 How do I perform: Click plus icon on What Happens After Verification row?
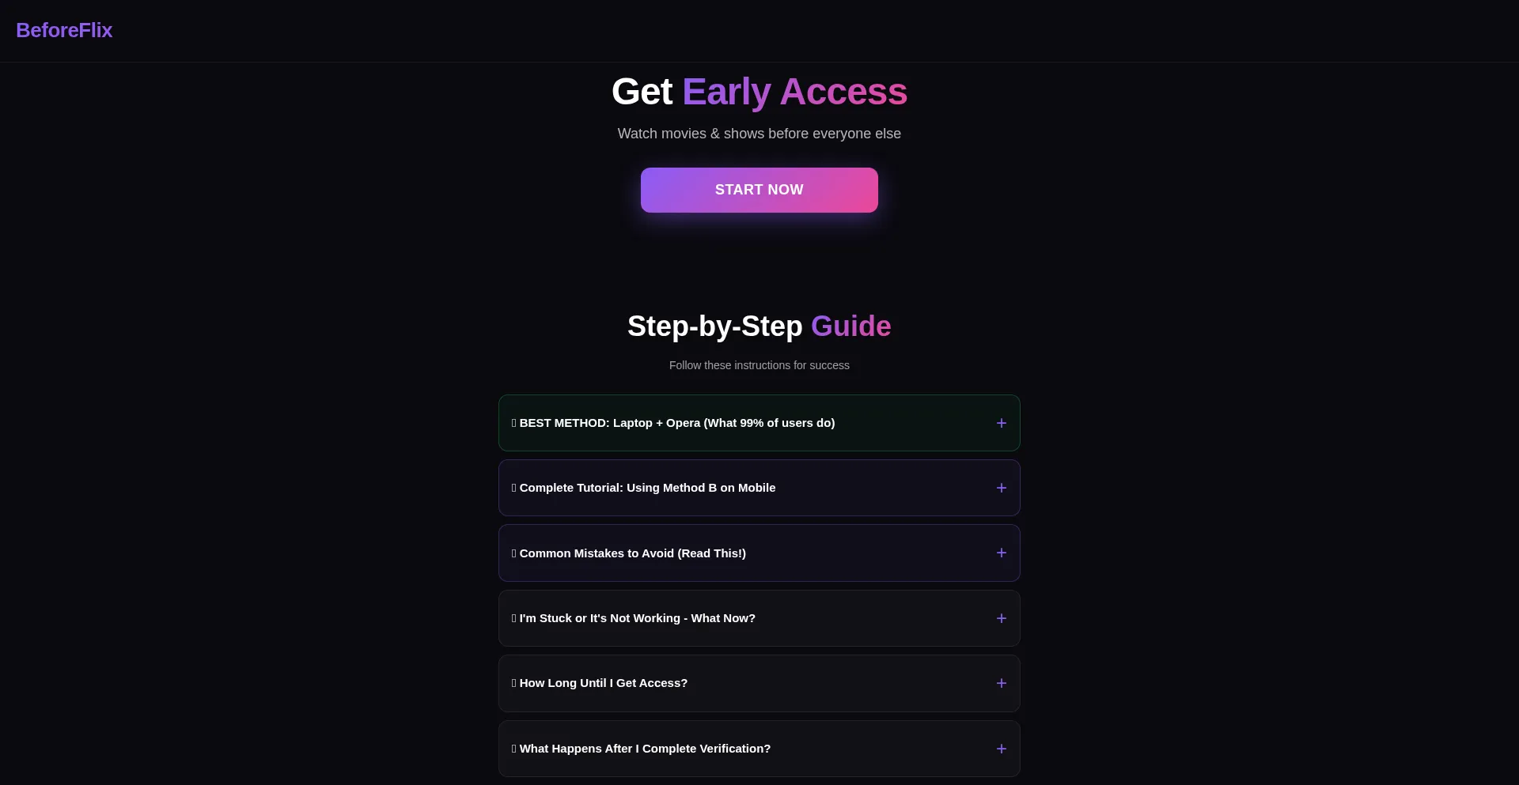pyautogui.click(x=1001, y=749)
